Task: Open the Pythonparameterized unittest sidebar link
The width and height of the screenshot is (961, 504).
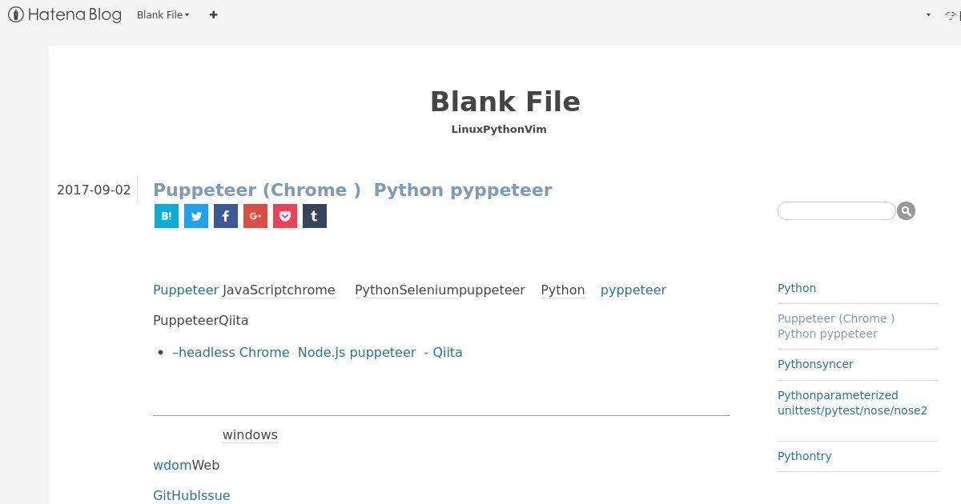Action: tap(852, 402)
